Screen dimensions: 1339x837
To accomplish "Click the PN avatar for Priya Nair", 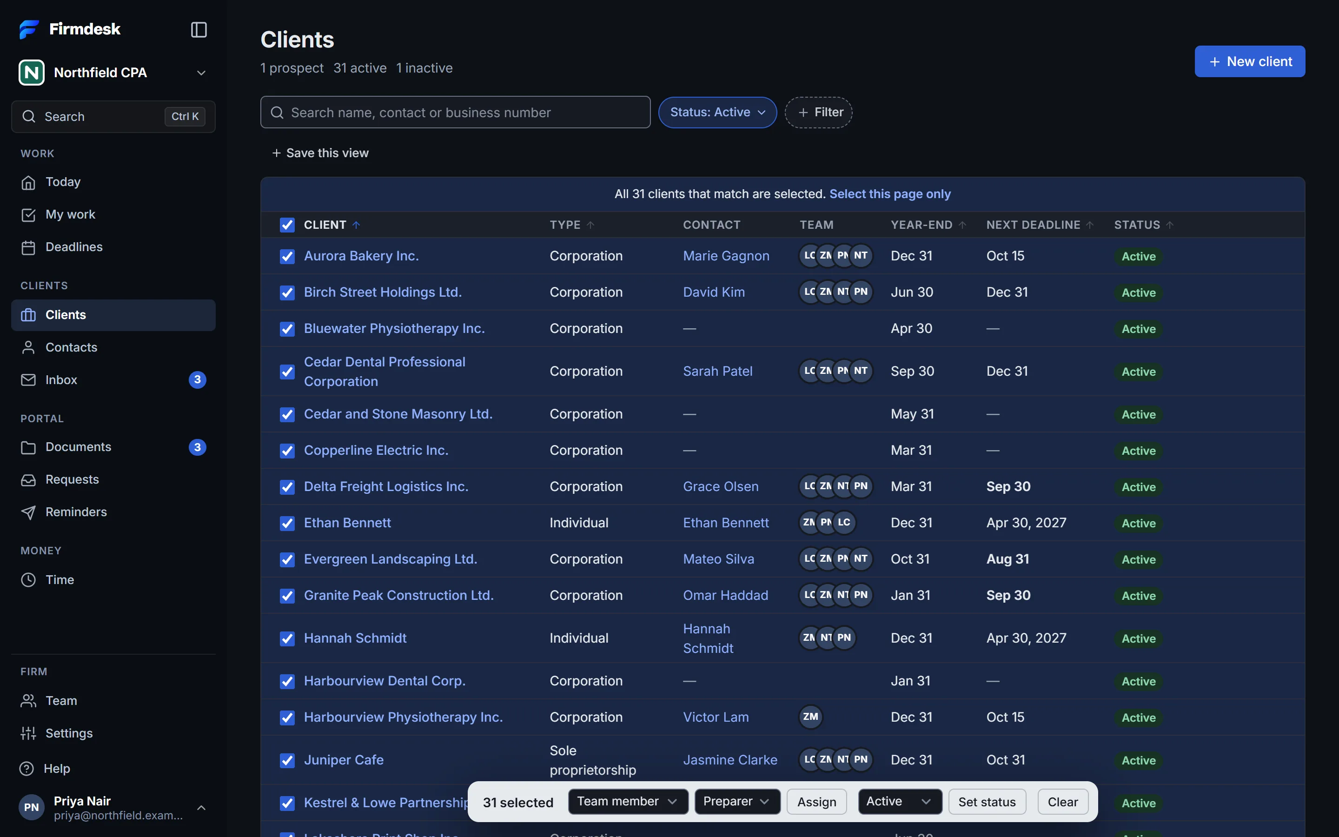I will pyautogui.click(x=32, y=808).
